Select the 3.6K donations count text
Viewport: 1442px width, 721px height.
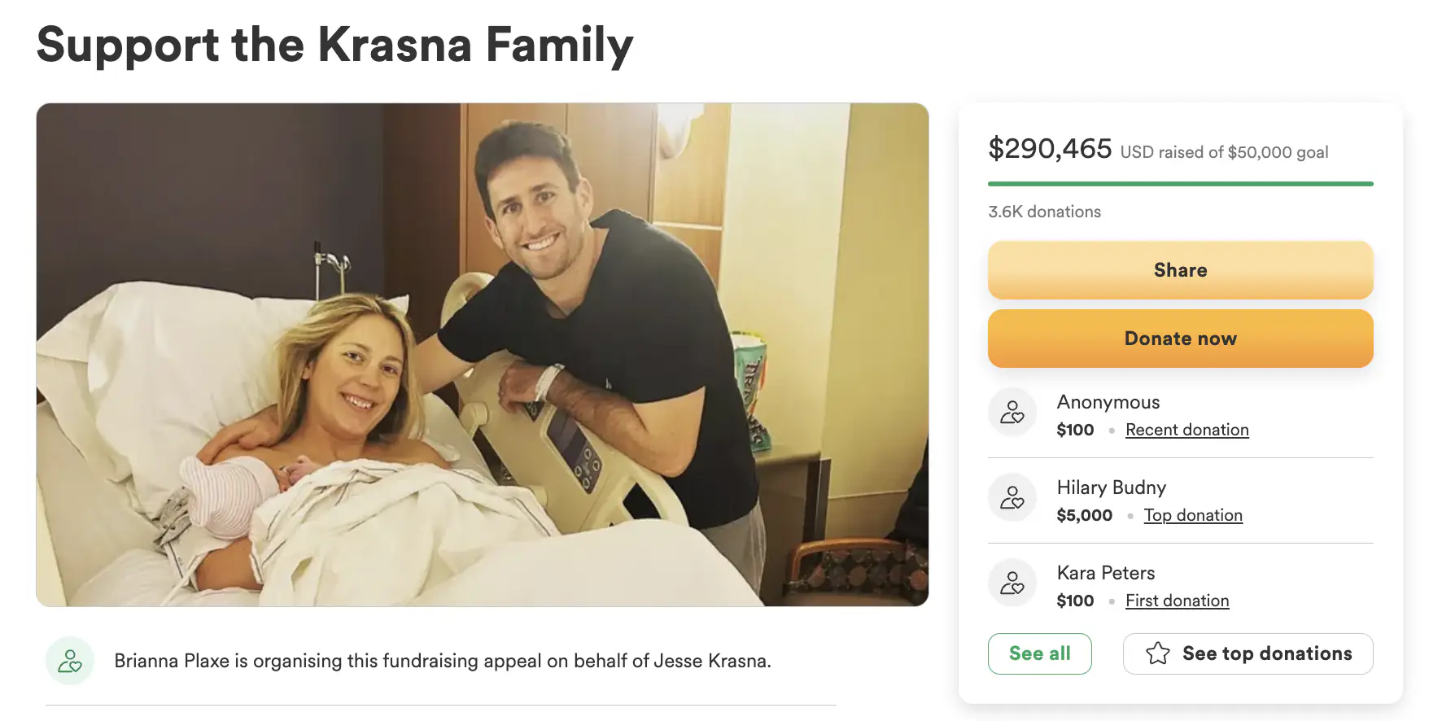coord(1044,212)
